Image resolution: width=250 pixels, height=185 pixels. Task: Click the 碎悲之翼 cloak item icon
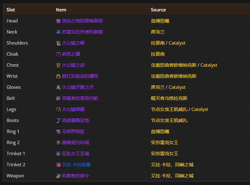pyautogui.click(x=58, y=54)
